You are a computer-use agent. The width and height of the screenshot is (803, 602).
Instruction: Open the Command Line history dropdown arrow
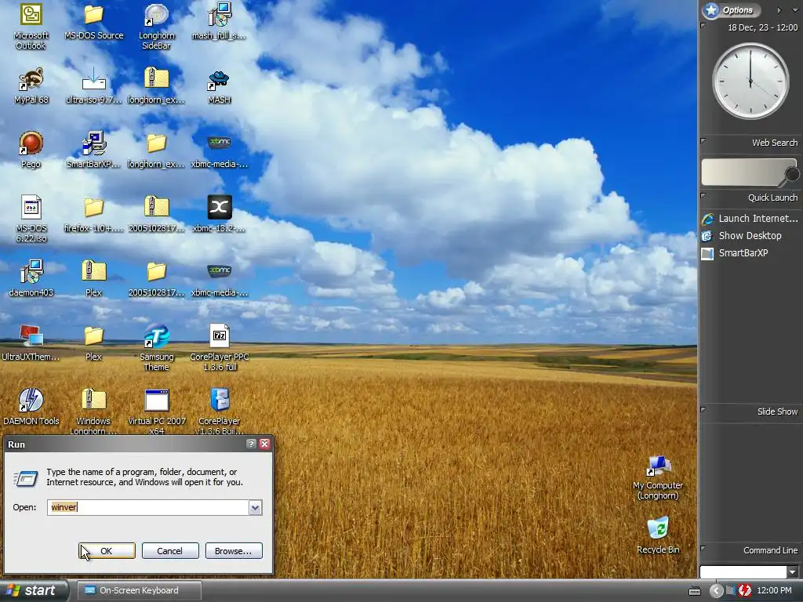click(x=793, y=571)
